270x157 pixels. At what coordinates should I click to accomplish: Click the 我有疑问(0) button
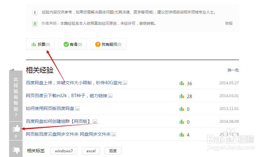click(108, 44)
